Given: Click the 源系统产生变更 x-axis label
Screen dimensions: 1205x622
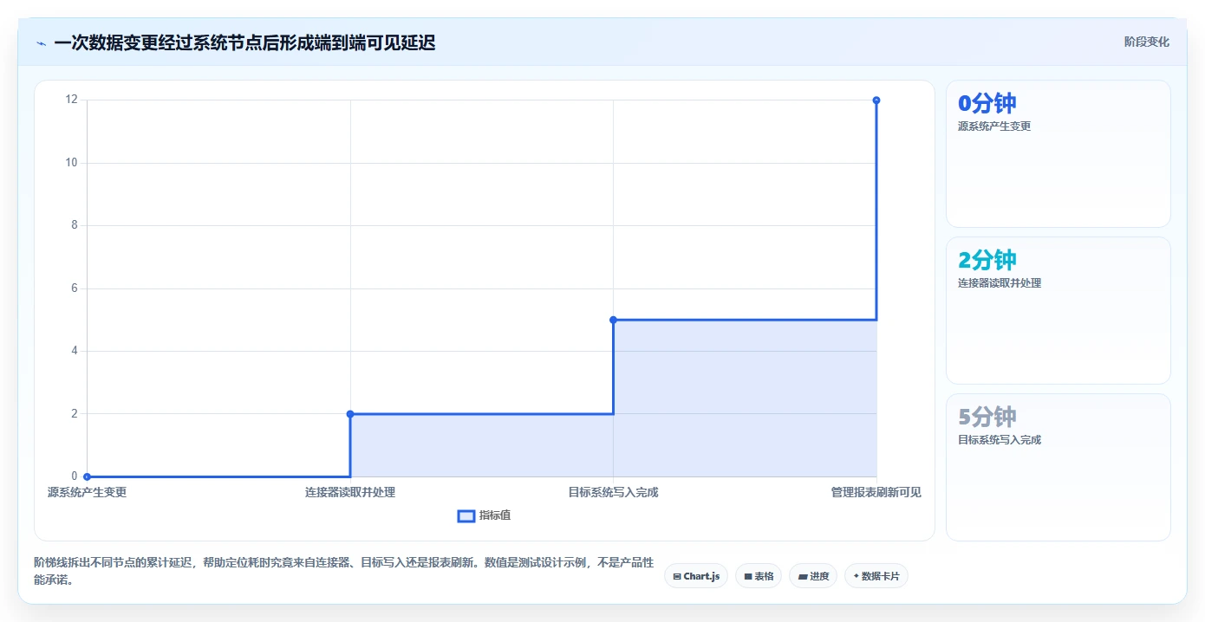Looking at the screenshot, I should [87, 492].
